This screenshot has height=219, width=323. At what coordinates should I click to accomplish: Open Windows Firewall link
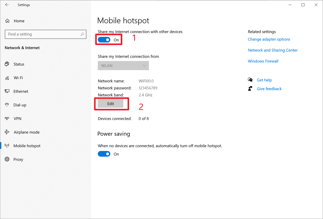263,61
